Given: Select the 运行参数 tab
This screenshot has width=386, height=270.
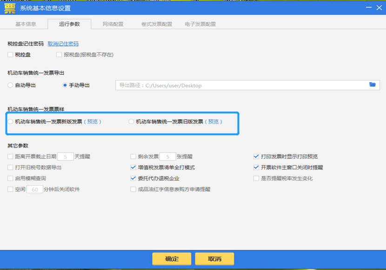Looking at the screenshot, I should point(69,24).
